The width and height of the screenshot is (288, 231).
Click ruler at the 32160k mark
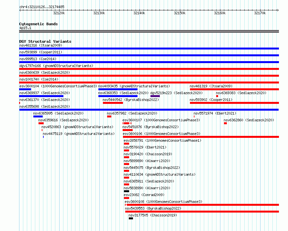click(220, 13)
